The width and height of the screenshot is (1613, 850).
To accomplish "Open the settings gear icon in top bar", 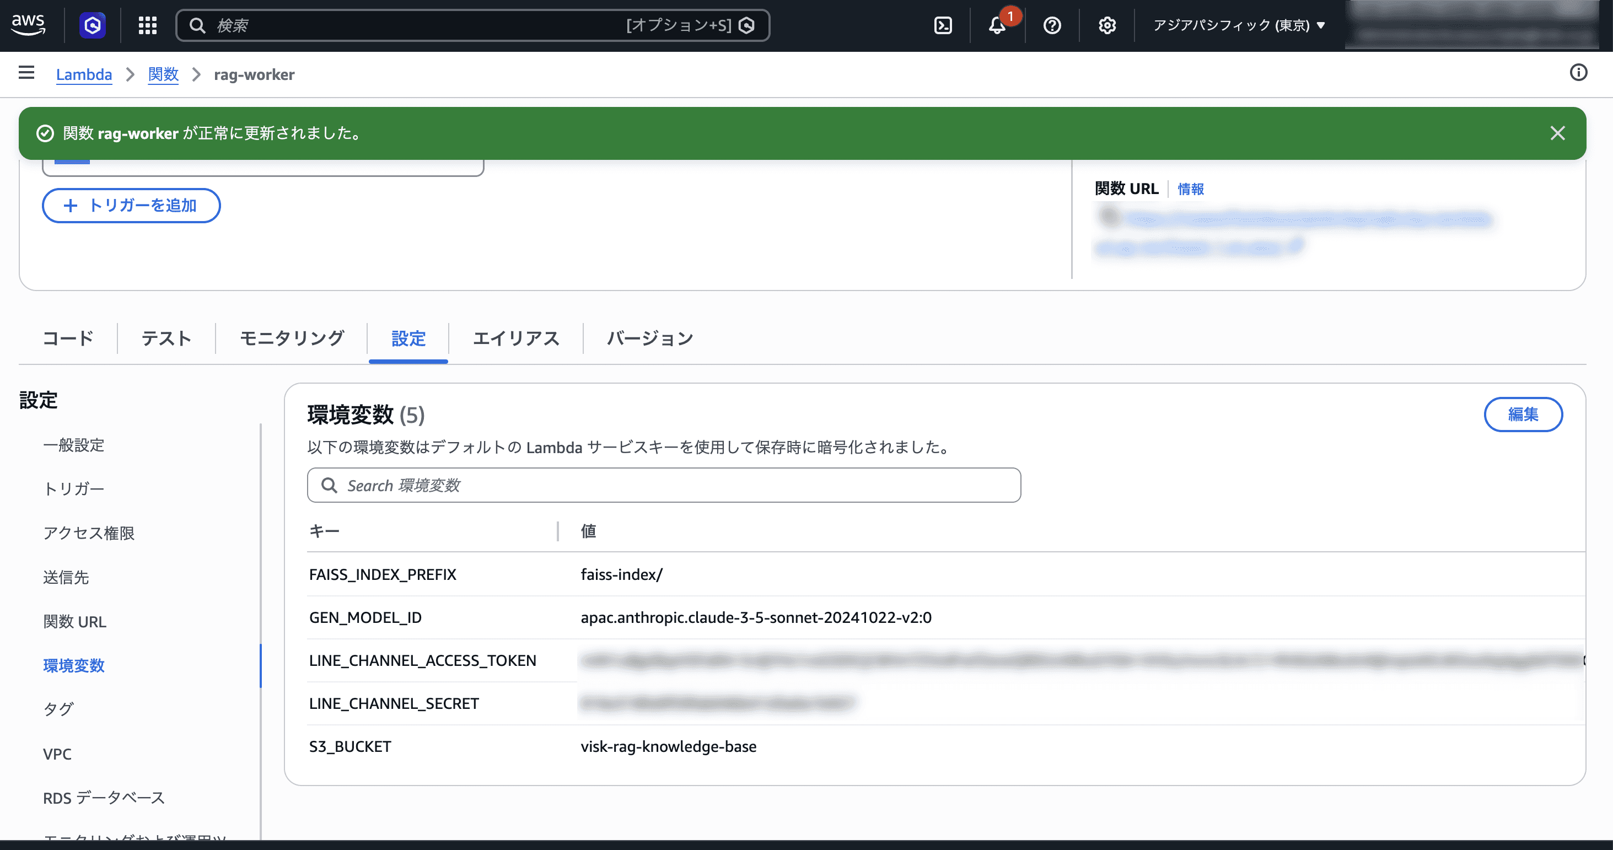I will [x=1107, y=25].
